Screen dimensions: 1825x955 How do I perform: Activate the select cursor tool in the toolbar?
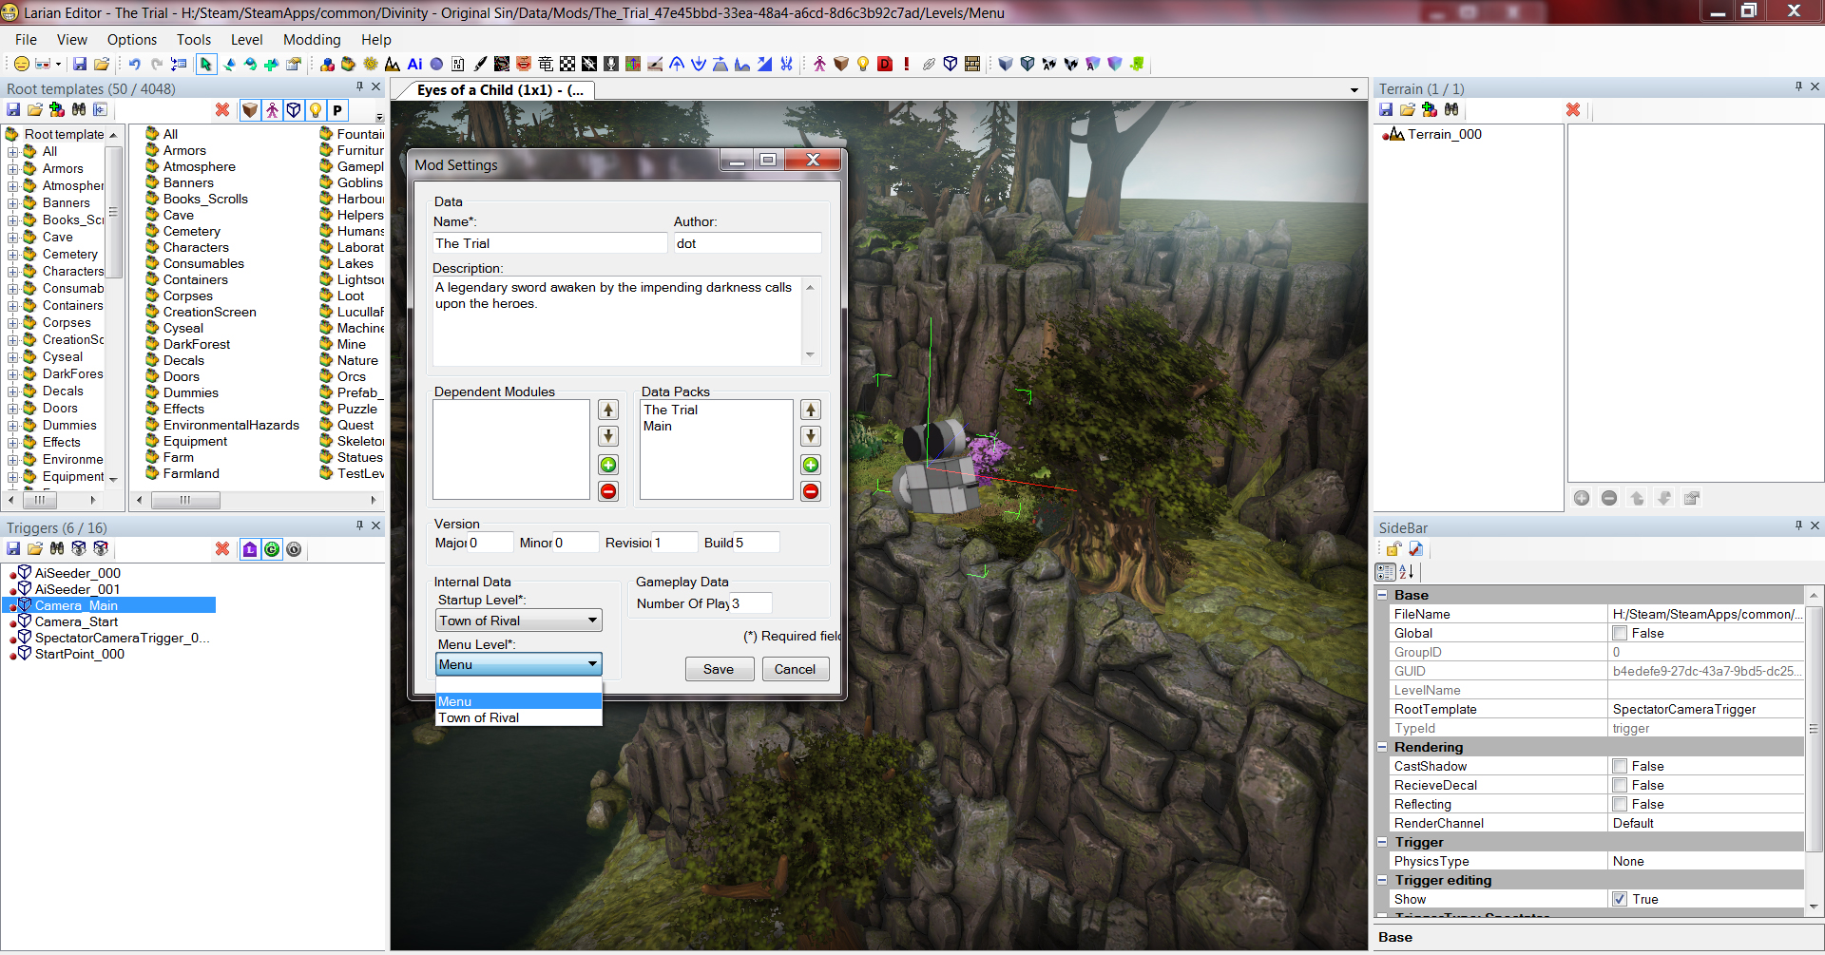coord(205,64)
